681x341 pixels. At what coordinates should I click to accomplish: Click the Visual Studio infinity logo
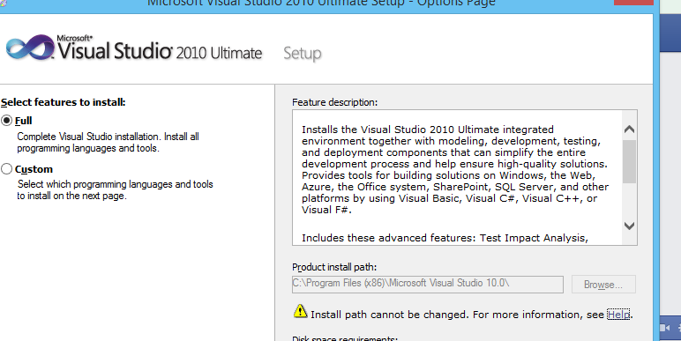point(29,48)
